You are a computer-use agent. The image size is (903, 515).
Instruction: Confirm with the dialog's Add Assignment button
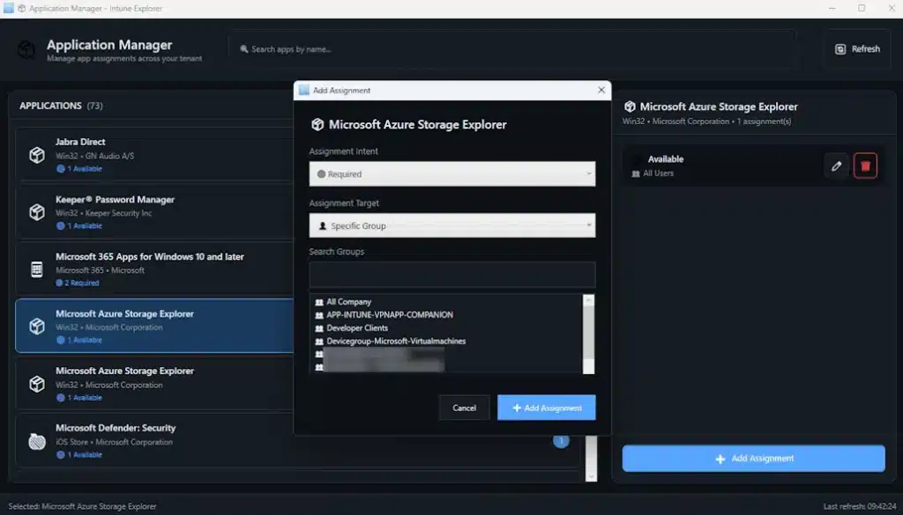[546, 408]
